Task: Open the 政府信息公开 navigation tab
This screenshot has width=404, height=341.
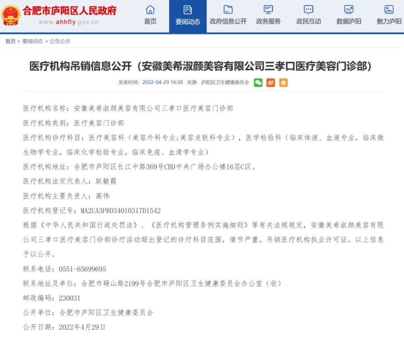Action: click(x=228, y=16)
